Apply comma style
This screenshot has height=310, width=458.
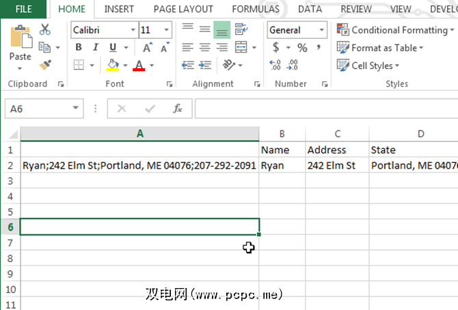point(319,47)
